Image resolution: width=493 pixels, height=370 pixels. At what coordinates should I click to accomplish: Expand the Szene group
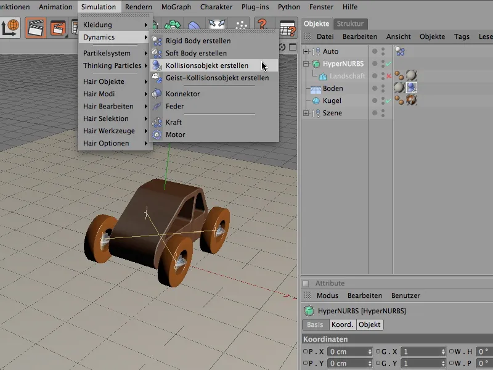[307, 113]
